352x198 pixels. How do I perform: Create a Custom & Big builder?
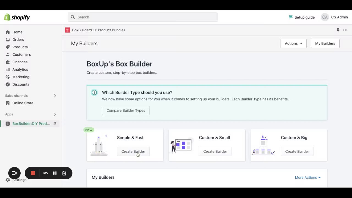(x=297, y=152)
